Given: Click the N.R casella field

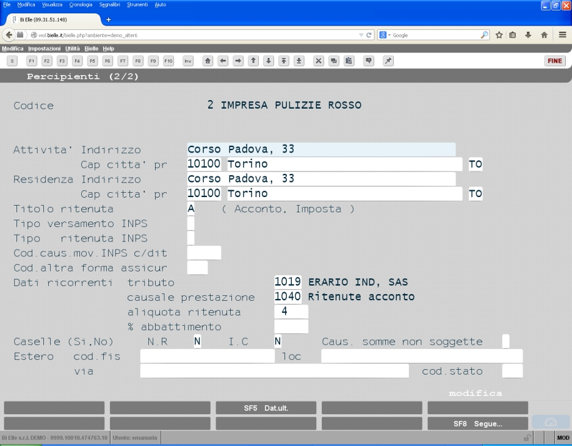Looking at the screenshot, I should pos(197,341).
